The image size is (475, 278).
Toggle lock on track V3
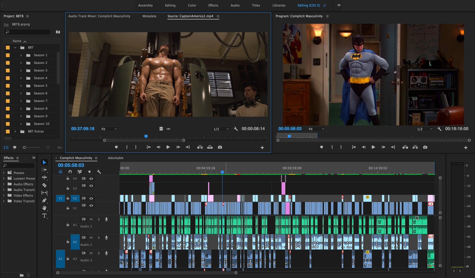[68, 189]
